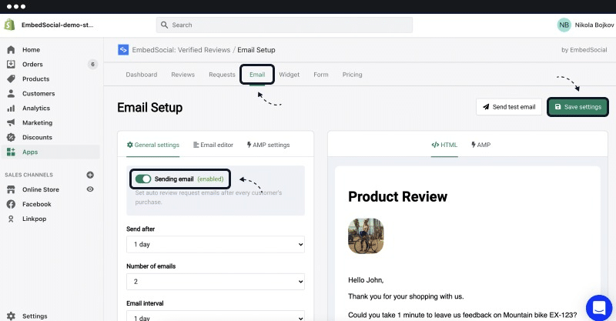Click the Facebook channel icon
This screenshot has width=616, height=321.
tap(11, 204)
